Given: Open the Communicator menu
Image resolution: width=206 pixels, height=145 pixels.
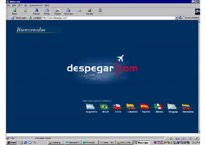Looking at the screenshot, I should coord(36,5).
